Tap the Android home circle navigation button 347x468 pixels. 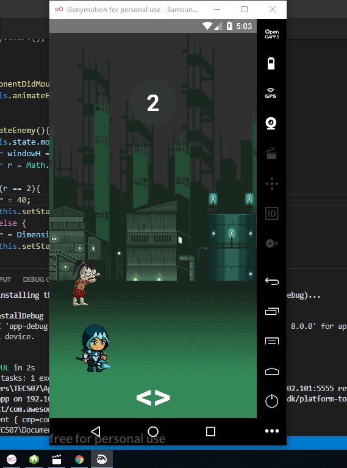153,431
